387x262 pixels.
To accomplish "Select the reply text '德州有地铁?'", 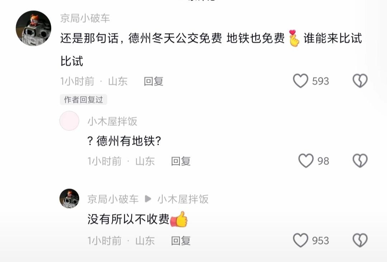I will [124, 141].
